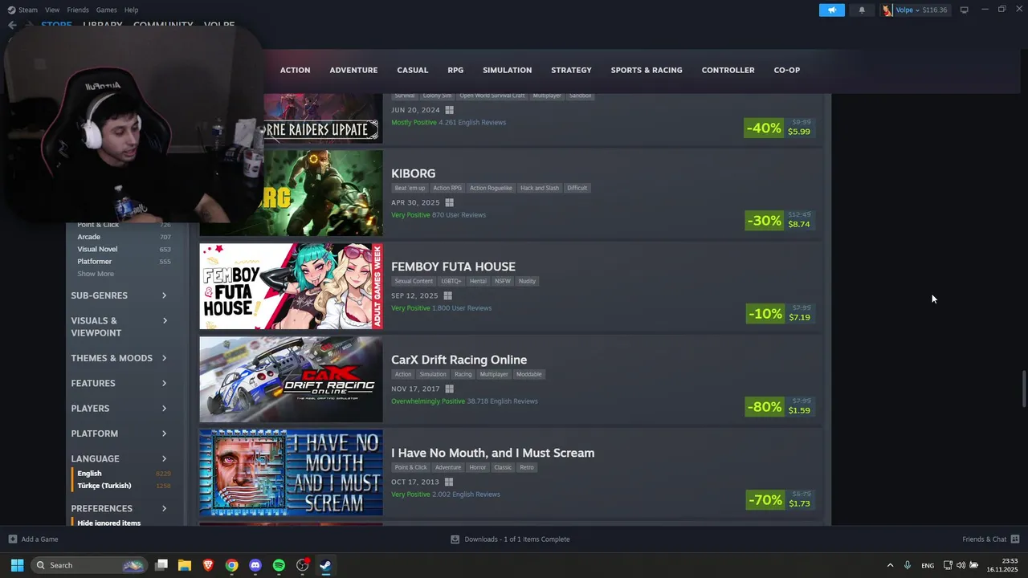Expand the PLAYERS filter section
The width and height of the screenshot is (1028, 578).
[119, 409]
